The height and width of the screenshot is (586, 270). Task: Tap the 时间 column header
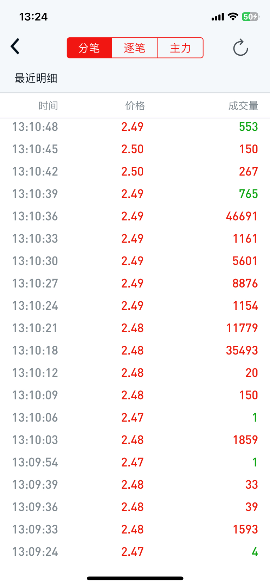click(x=48, y=106)
